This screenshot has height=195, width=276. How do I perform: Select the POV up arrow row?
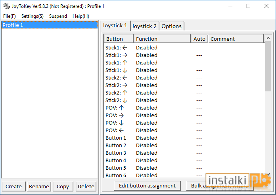[184, 108]
